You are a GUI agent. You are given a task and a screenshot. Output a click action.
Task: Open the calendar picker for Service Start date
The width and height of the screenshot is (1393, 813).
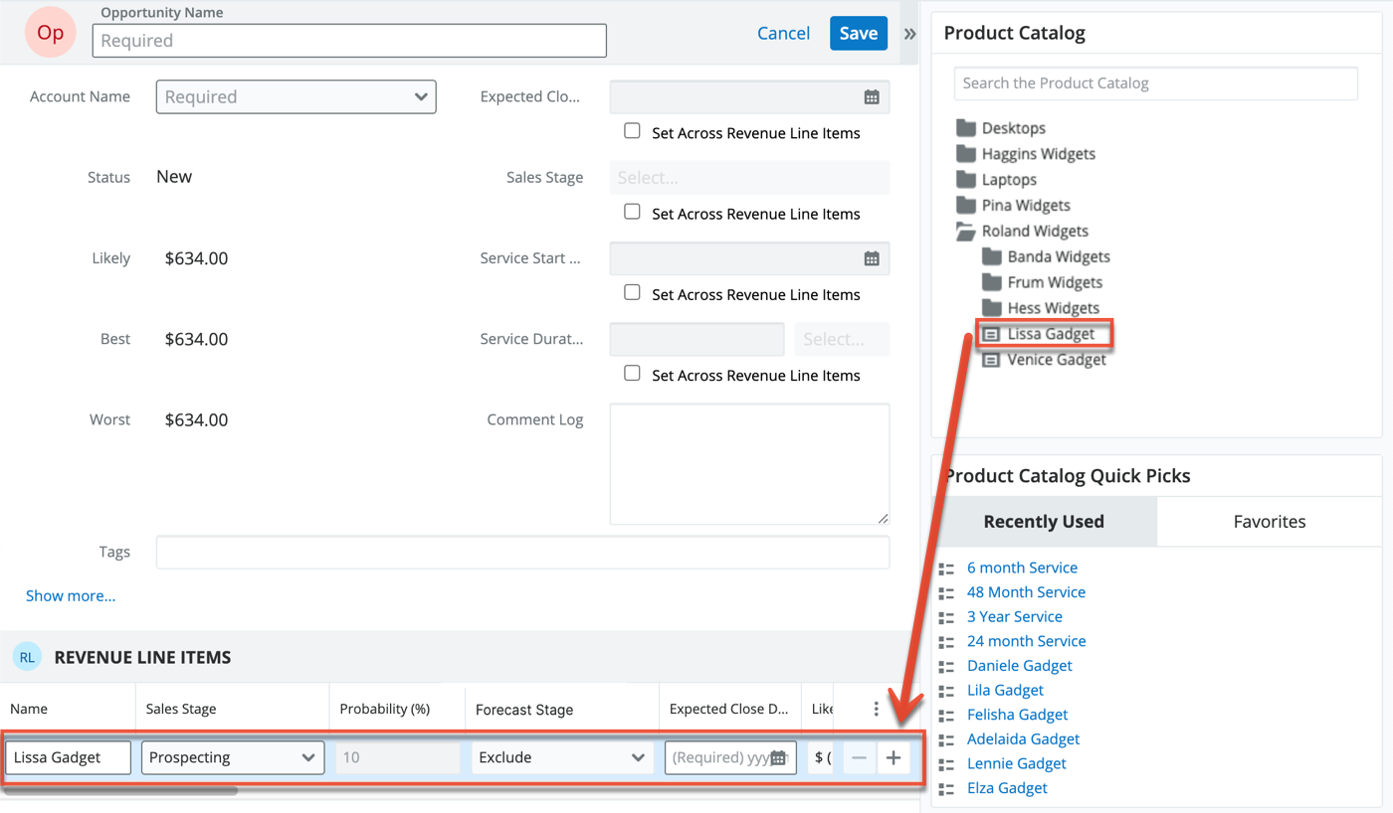pyautogui.click(x=872, y=258)
